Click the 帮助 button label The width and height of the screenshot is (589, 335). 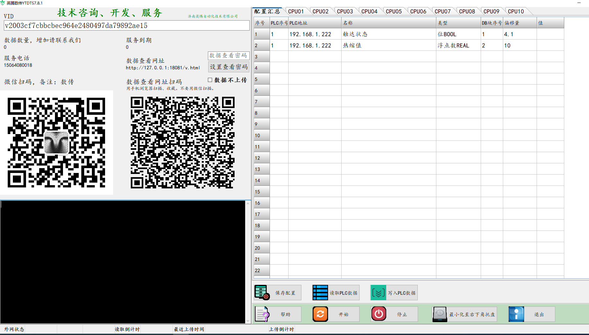285,314
